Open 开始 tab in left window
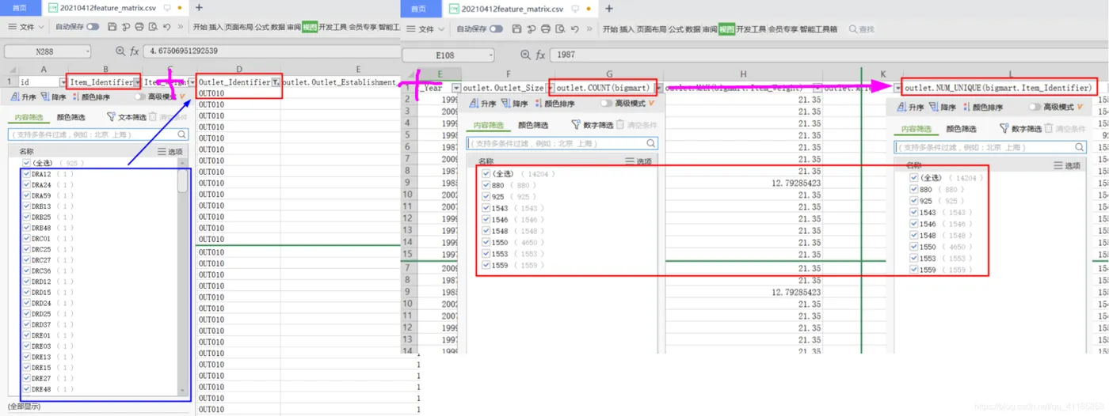 [x=200, y=26]
